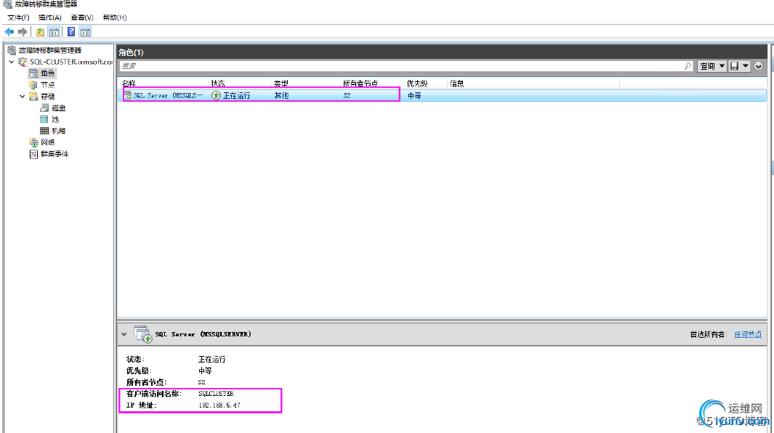
Task: Click the SQLCLUSTER client access name value
Action: pyautogui.click(x=216, y=394)
